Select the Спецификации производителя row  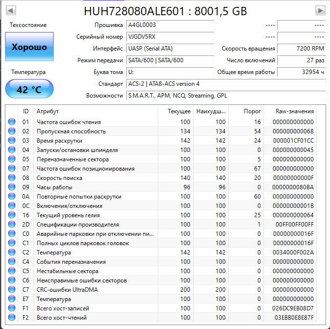161,224
